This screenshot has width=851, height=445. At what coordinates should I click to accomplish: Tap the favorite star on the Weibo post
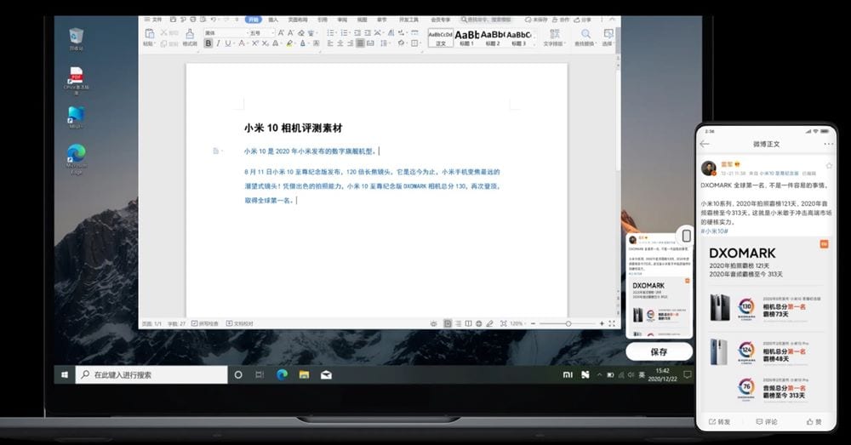click(x=829, y=166)
